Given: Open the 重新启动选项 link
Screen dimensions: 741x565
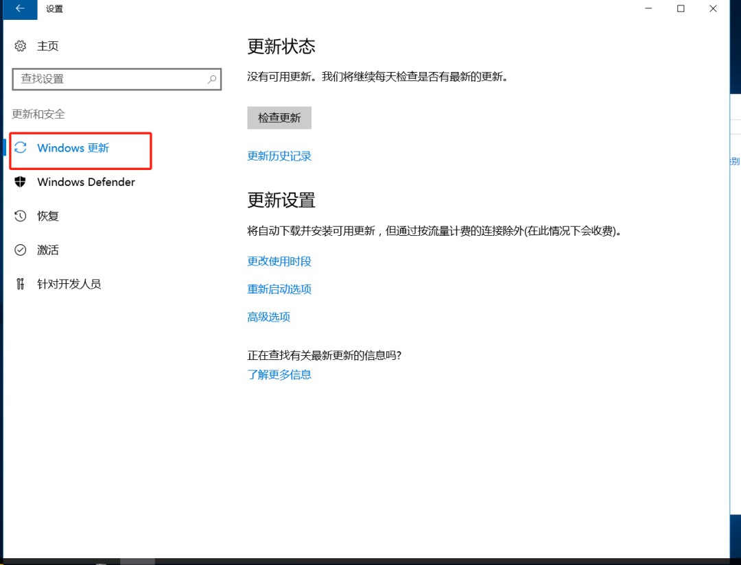Looking at the screenshot, I should 279,289.
